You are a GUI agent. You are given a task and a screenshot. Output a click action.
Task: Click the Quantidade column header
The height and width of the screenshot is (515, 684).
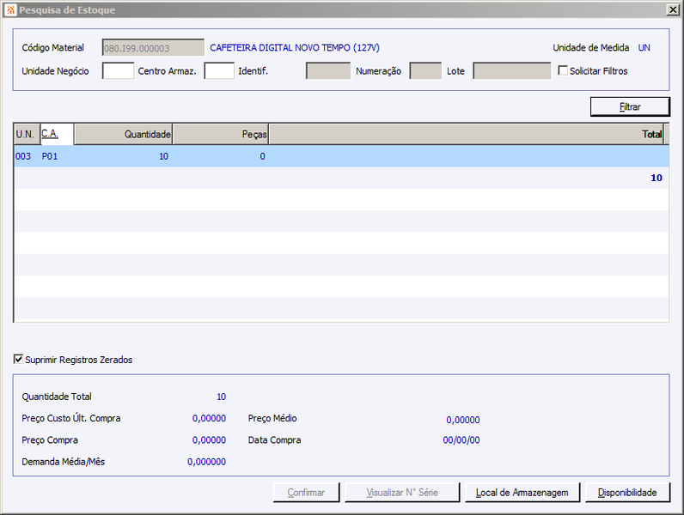click(x=124, y=134)
